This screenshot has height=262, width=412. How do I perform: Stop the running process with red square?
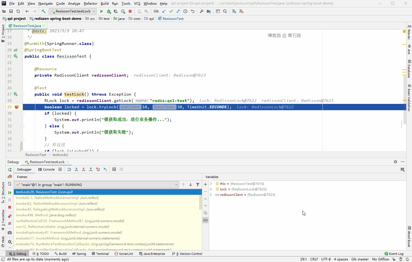coord(130,11)
